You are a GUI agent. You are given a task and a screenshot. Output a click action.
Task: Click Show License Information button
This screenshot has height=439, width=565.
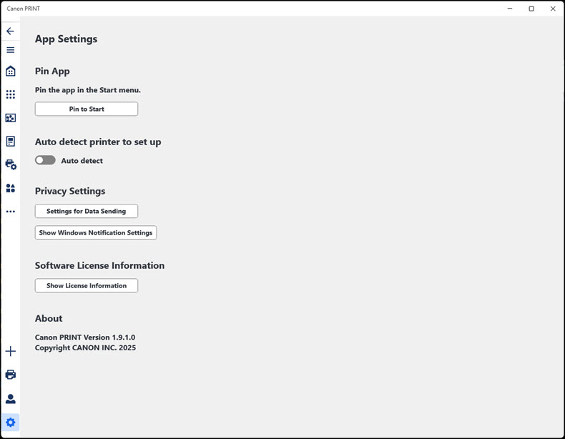coord(87,286)
